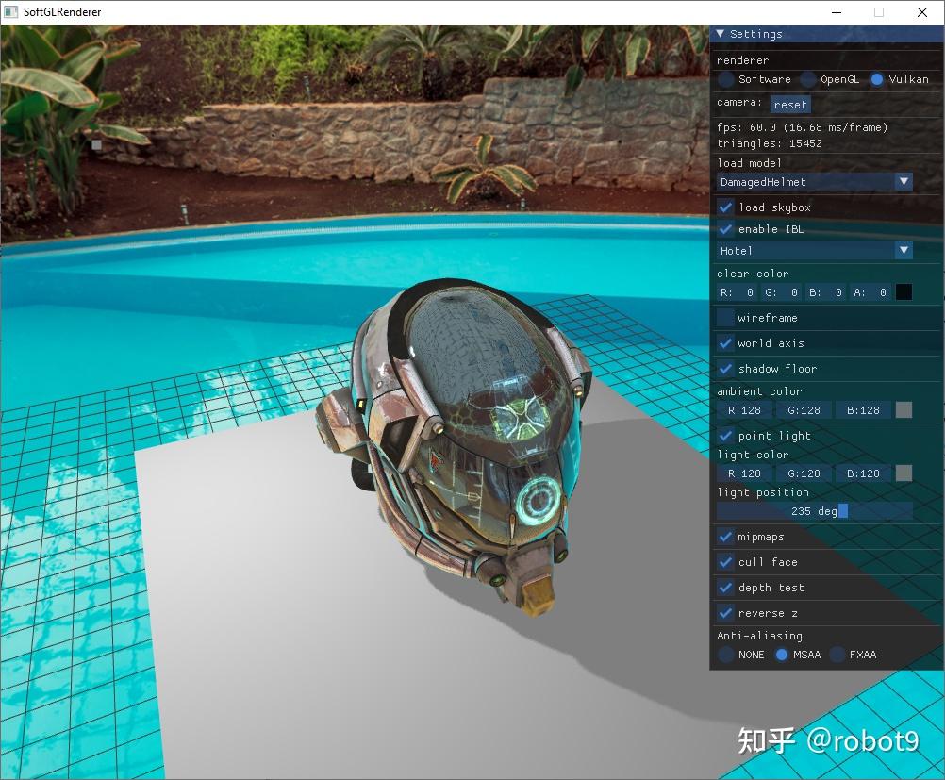Click the SoftGLRenderer icon in the title bar

[12, 12]
